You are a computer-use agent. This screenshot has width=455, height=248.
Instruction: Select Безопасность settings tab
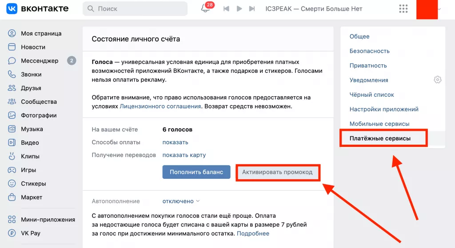tap(369, 51)
